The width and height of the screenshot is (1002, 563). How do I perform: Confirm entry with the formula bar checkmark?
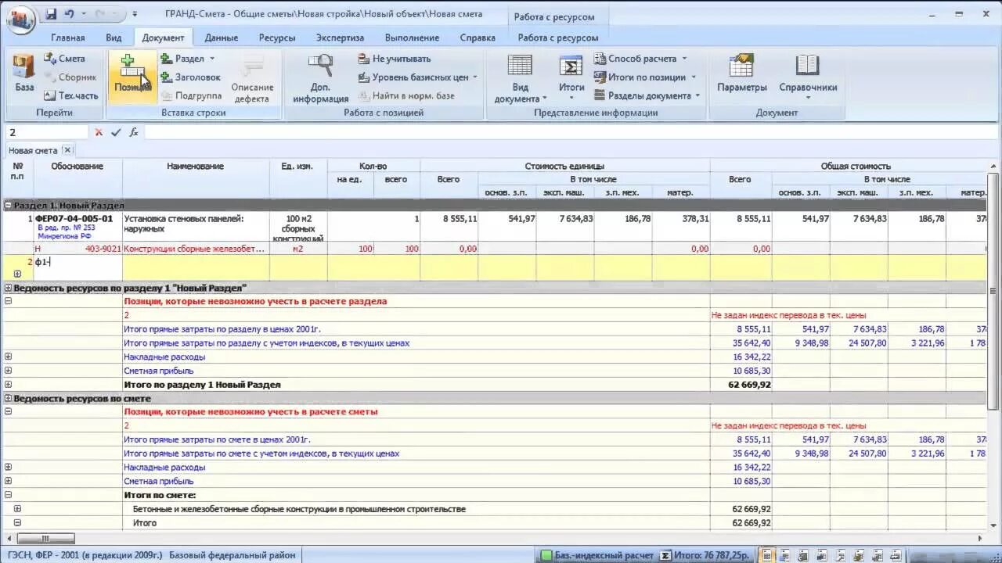(x=116, y=132)
